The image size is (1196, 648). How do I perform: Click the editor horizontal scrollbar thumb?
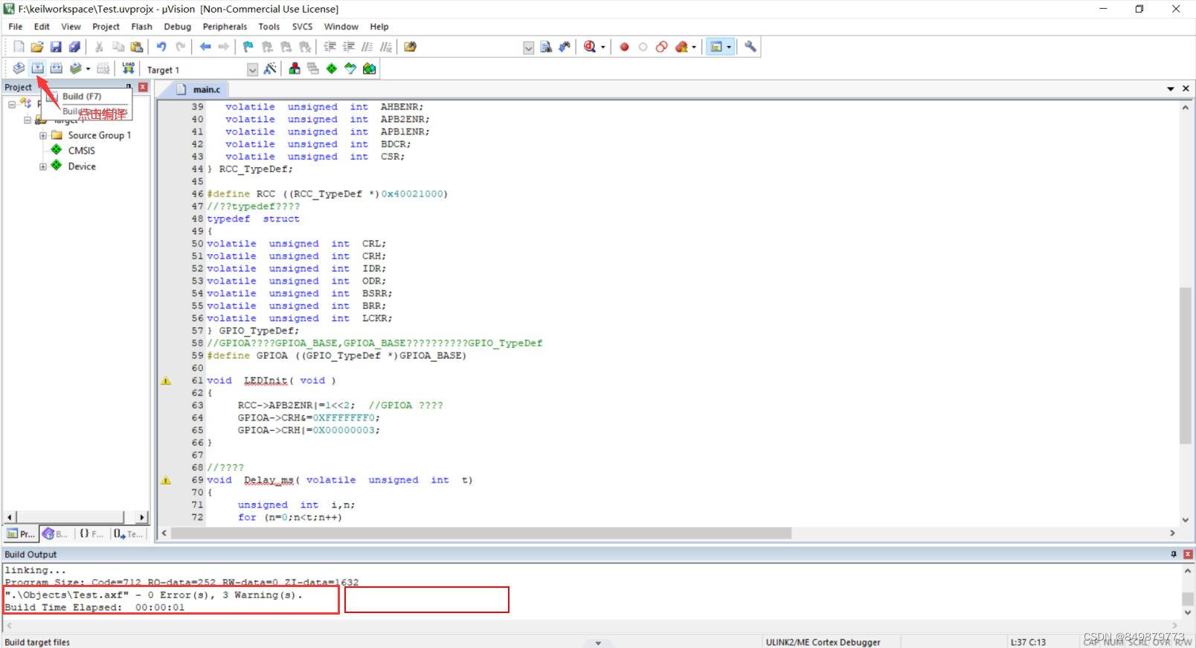480,533
